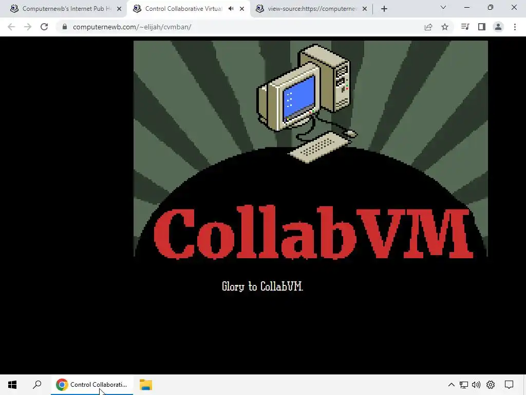Switch to the view-source tab
This screenshot has width=526, height=395.
(312, 9)
